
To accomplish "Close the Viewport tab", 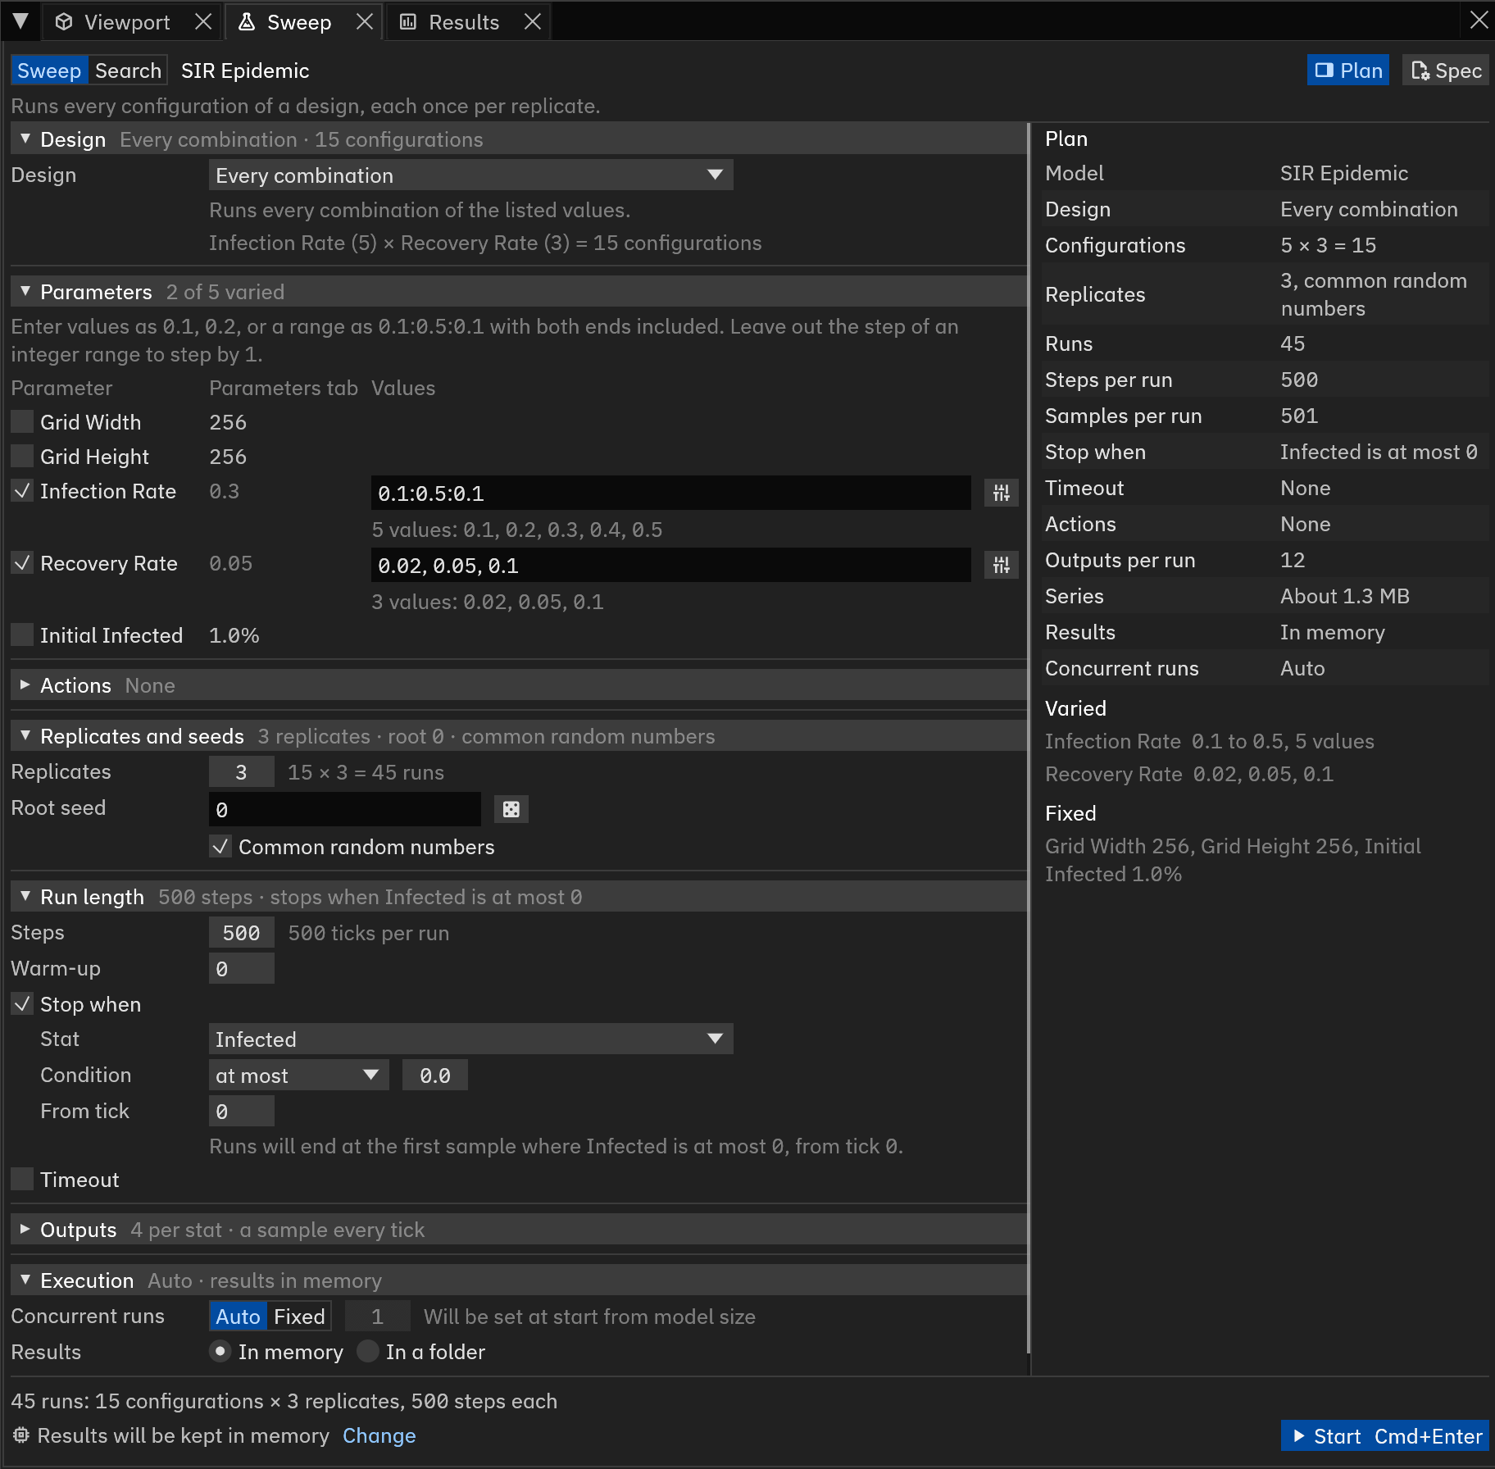I will point(203,22).
